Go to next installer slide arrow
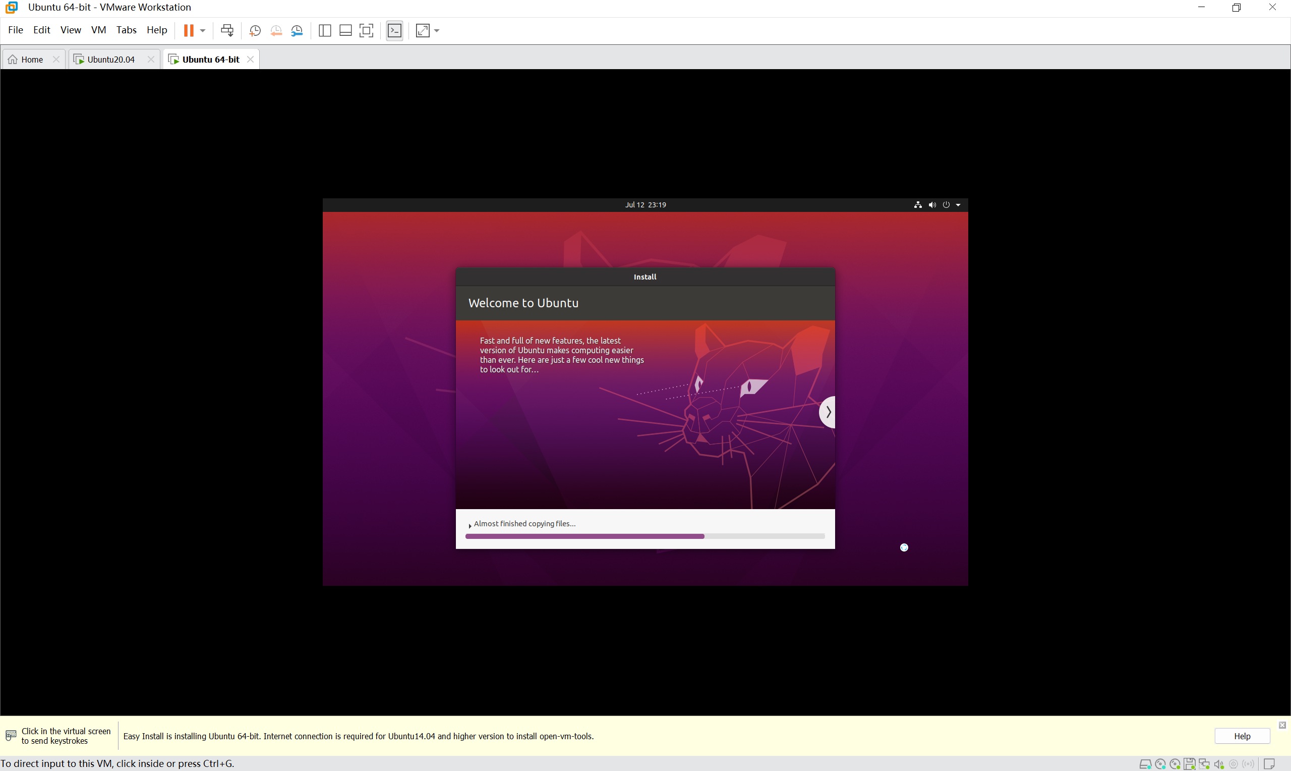Viewport: 1291px width, 771px height. click(x=828, y=412)
